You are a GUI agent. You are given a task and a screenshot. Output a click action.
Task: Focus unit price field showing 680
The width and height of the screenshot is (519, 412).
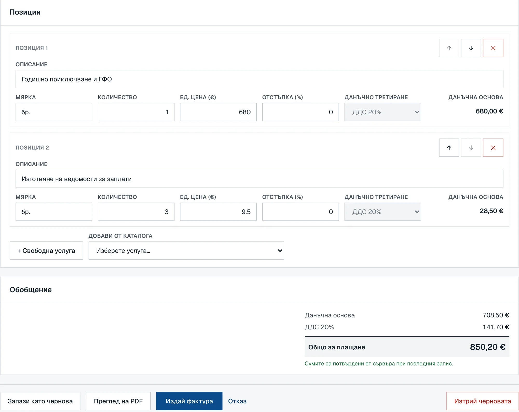(x=218, y=112)
